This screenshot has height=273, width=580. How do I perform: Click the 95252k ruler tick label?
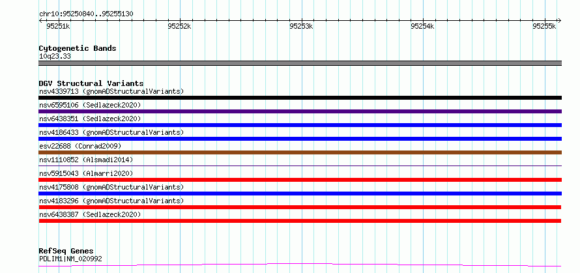(179, 26)
